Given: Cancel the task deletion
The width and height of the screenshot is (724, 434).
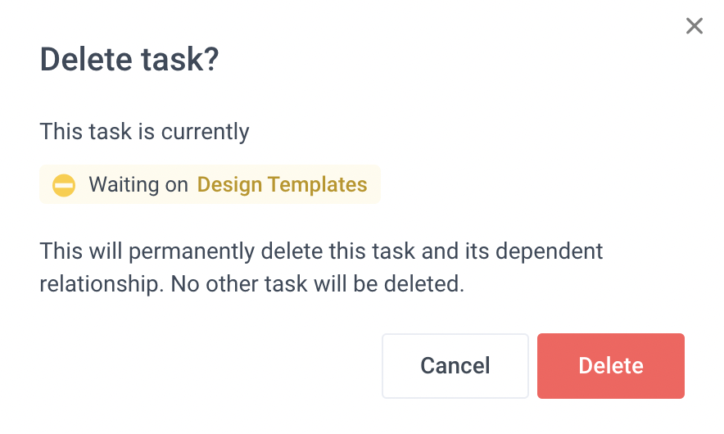Looking at the screenshot, I should 455,366.
